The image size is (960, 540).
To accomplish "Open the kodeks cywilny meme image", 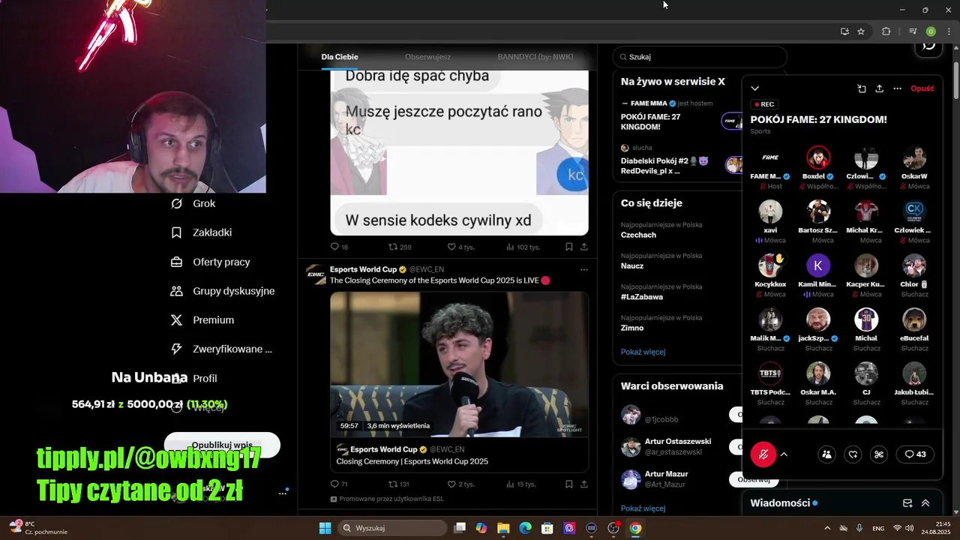I will (459, 152).
